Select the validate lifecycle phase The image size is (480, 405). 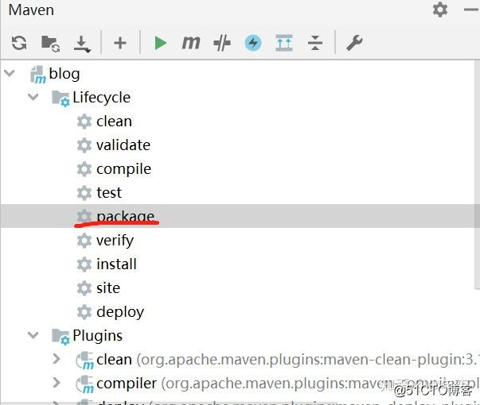123,145
